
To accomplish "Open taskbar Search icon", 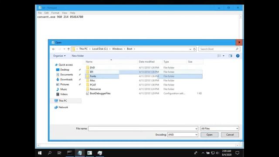I will click(x=50, y=153).
